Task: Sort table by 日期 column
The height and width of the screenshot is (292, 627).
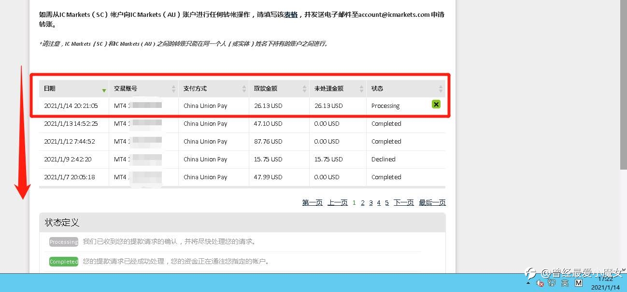Action: [x=74, y=89]
